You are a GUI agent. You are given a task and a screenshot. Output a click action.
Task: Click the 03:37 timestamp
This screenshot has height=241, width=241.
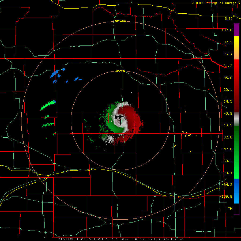(177, 239)
